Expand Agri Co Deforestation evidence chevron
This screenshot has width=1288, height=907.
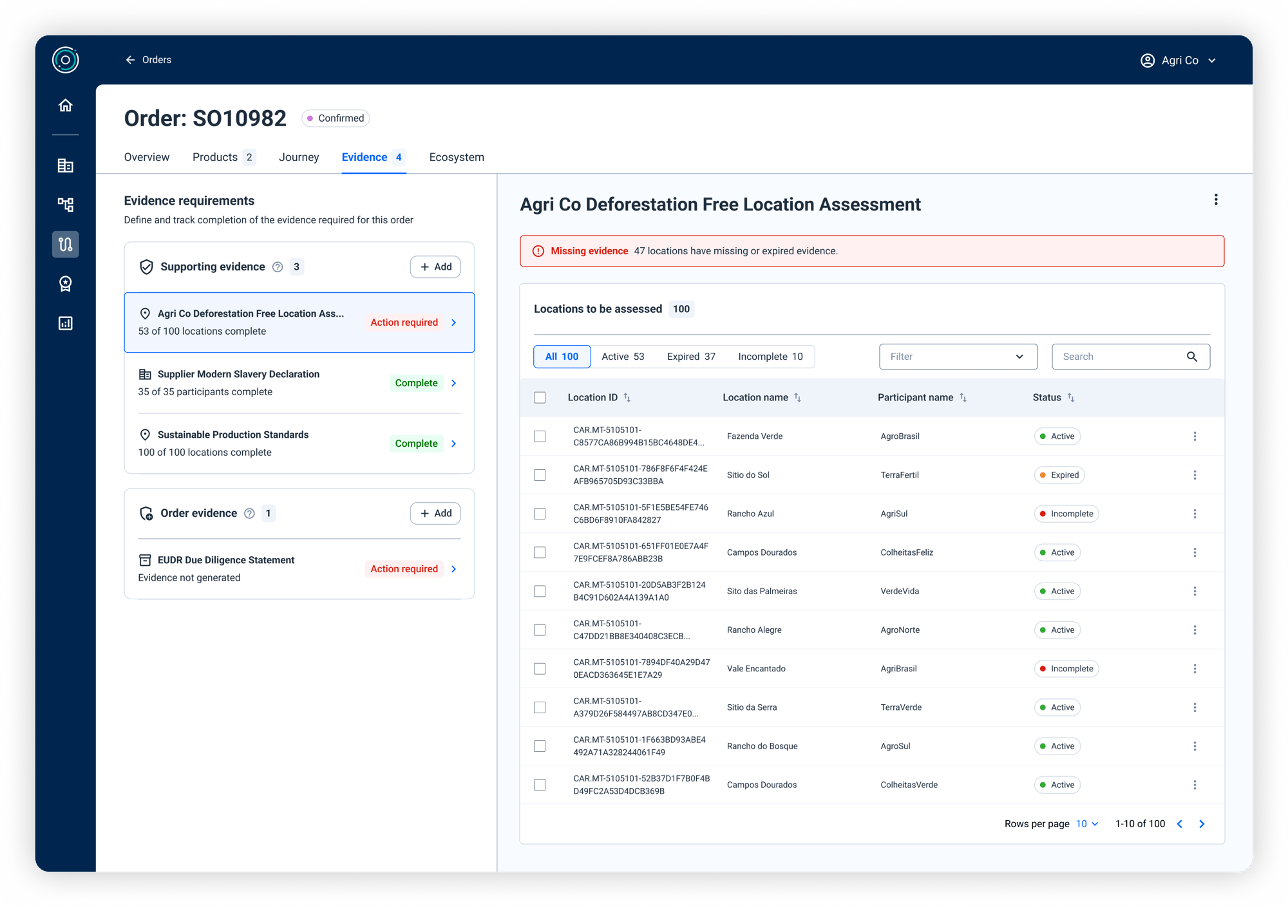(454, 323)
